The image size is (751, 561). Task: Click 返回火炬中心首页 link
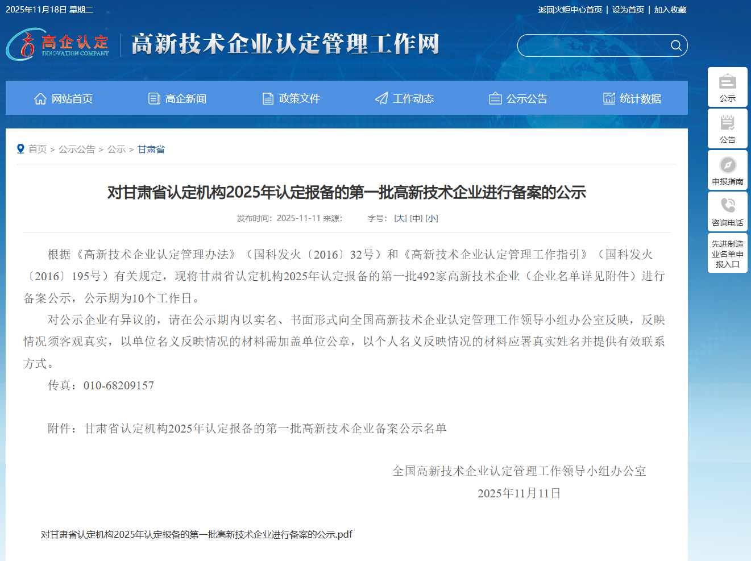tap(570, 10)
